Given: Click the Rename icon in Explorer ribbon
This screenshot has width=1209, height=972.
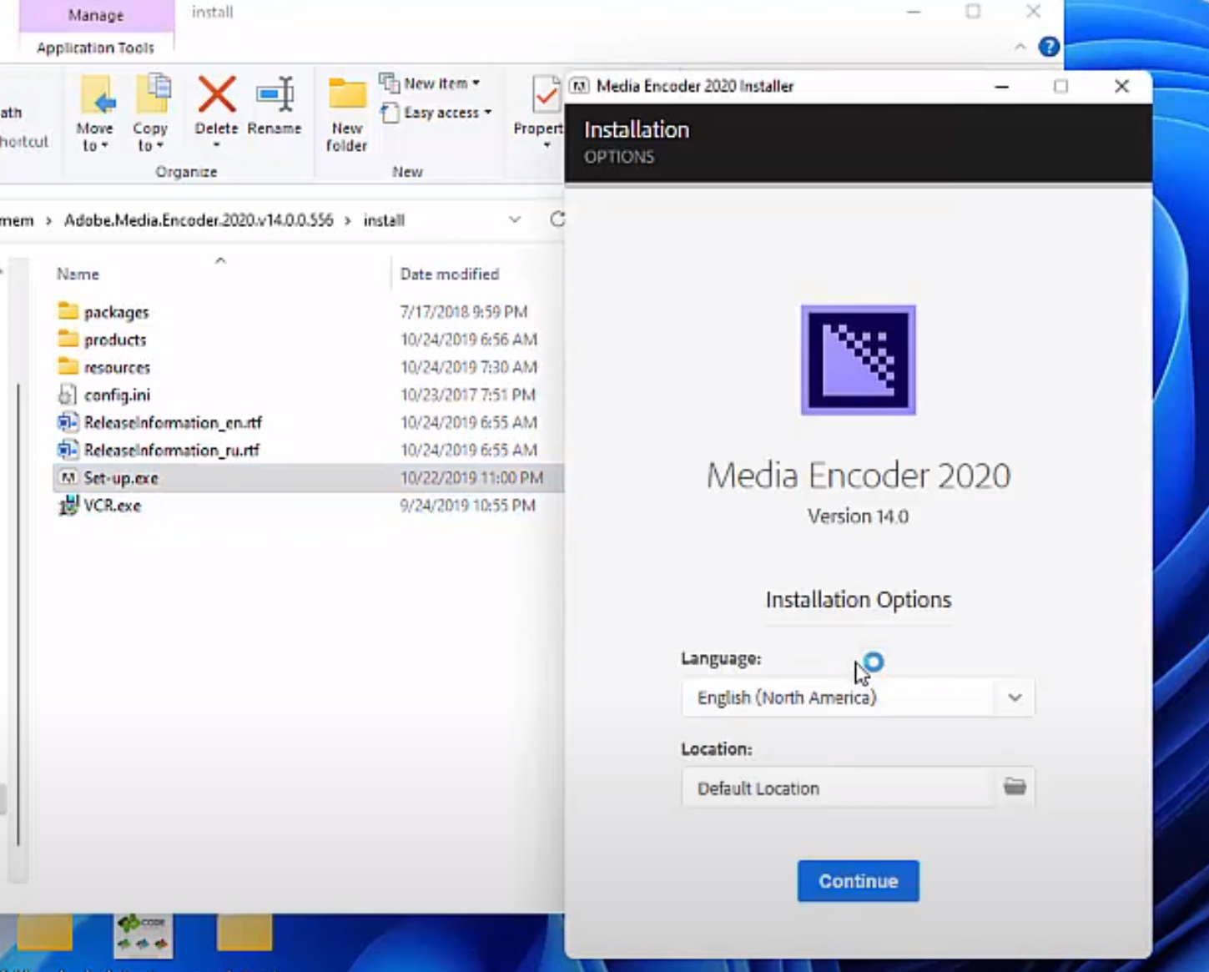Looking at the screenshot, I should click(x=275, y=94).
